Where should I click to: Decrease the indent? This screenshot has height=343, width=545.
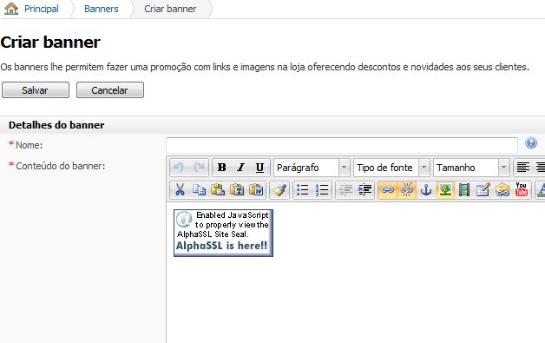click(x=345, y=190)
